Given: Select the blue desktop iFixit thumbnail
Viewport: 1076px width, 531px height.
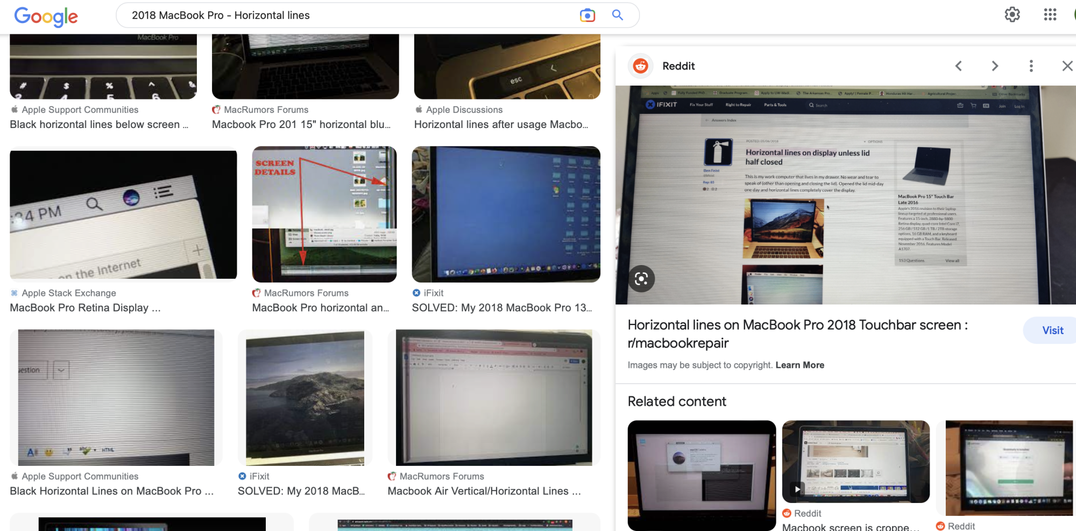Looking at the screenshot, I should point(506,214).
